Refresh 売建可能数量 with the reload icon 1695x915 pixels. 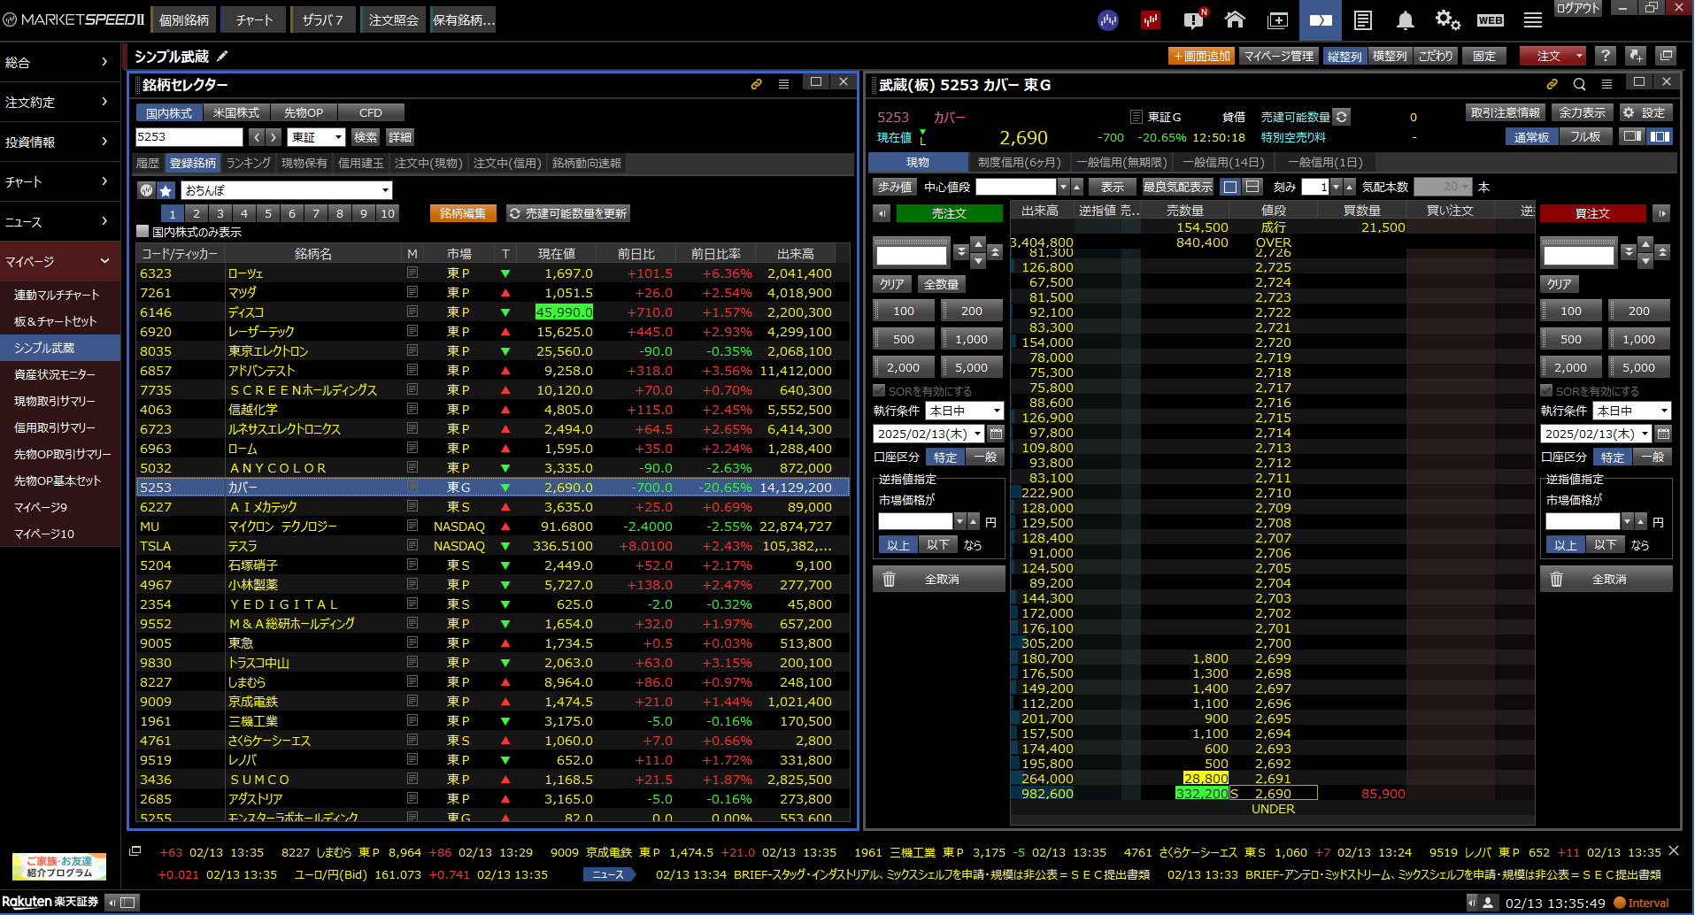(1342, 117)
